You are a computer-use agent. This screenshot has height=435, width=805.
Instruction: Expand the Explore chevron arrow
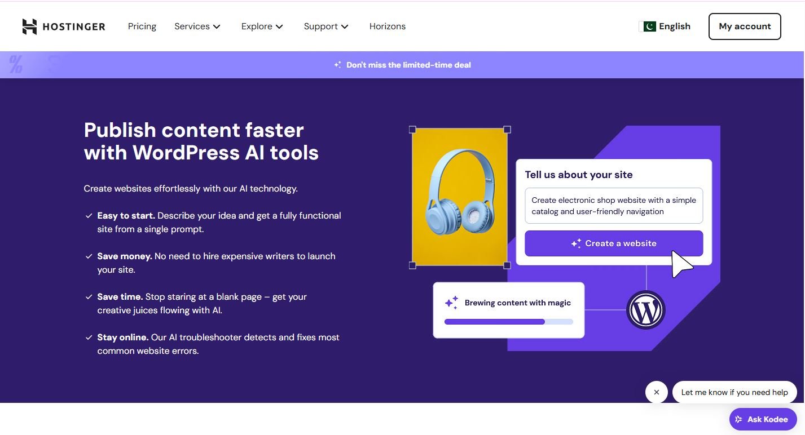point(279,26)
